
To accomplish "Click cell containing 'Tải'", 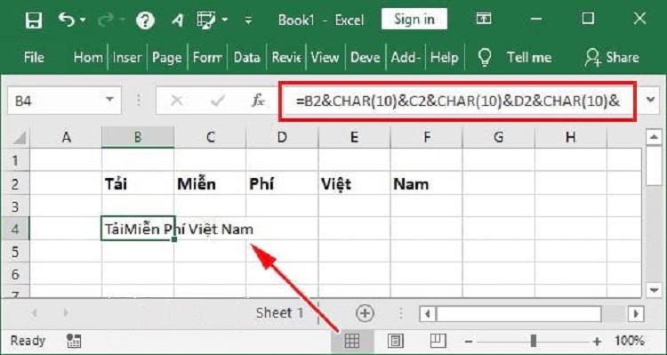I will click(138, 183).
